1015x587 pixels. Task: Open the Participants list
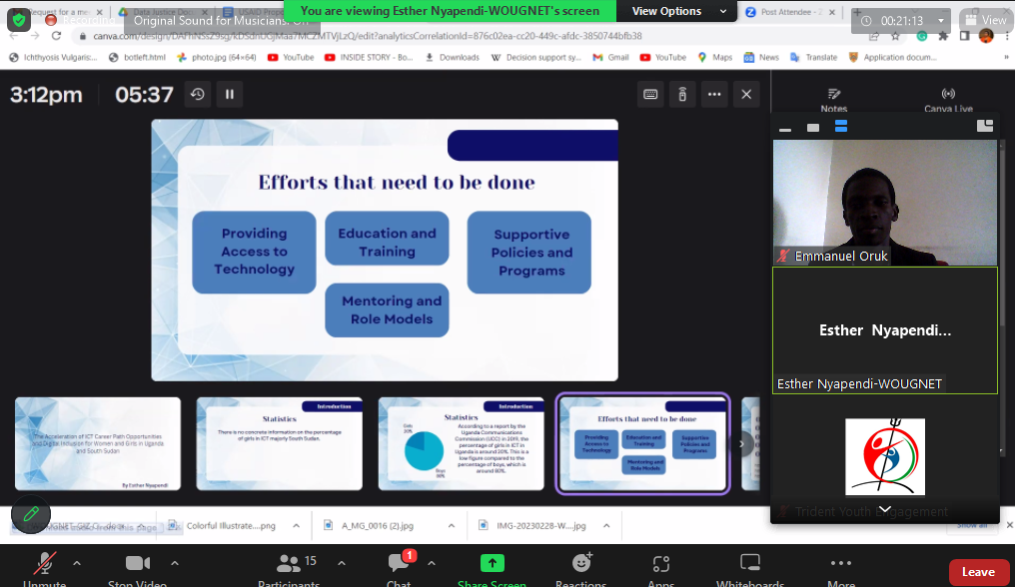tap(289, 568)
